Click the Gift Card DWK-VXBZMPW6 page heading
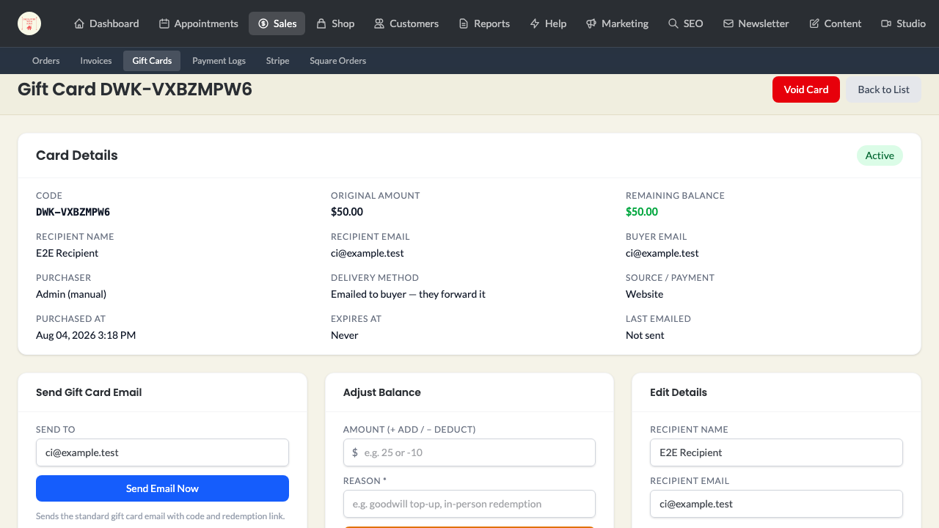The width and height of the screenshot is (939, 528). tap(135, 89)
